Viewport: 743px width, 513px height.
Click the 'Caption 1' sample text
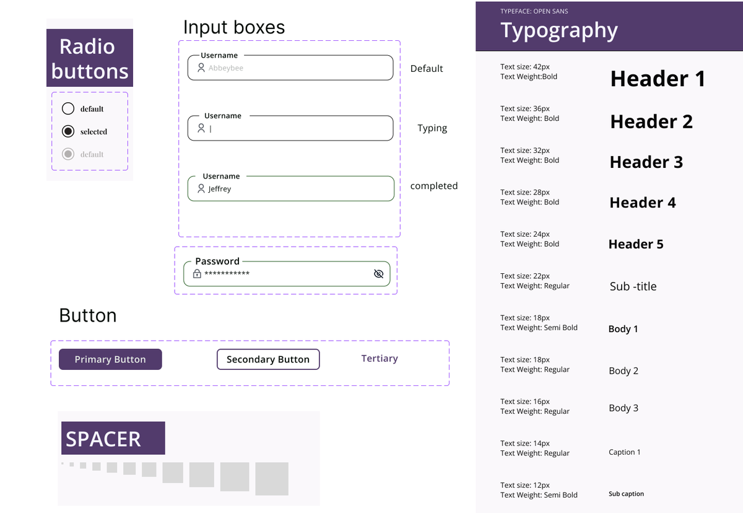tap(625, 452)
